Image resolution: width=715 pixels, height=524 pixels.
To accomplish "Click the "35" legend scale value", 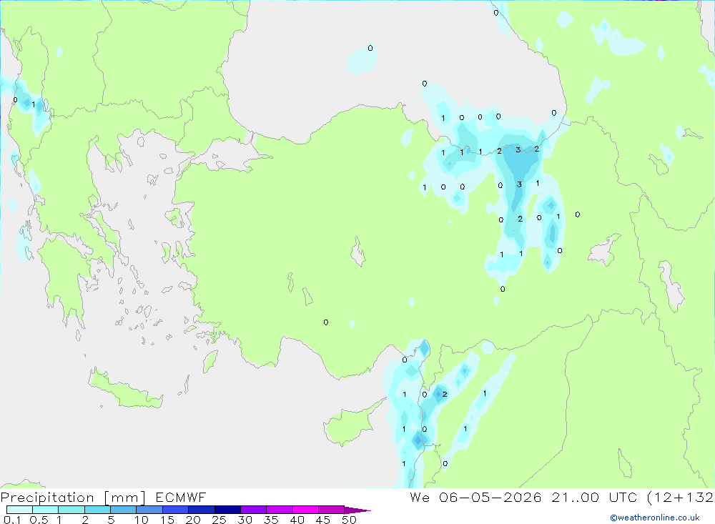I will pyautogui.click(x=271, y=520).
